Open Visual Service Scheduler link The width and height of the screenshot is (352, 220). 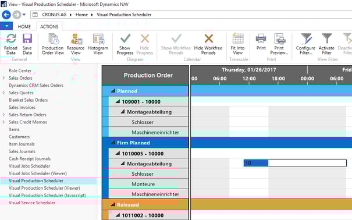(x=32, y=203)
